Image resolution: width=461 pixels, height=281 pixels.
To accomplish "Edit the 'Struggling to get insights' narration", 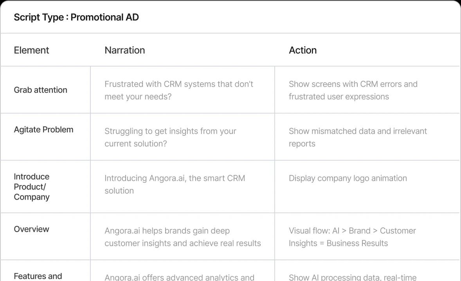I will 170,137.
